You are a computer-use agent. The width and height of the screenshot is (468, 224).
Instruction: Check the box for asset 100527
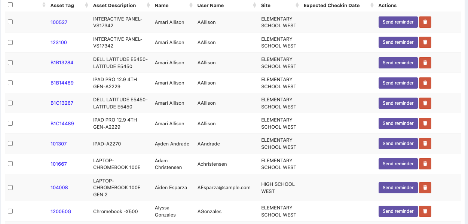[10, 22]
